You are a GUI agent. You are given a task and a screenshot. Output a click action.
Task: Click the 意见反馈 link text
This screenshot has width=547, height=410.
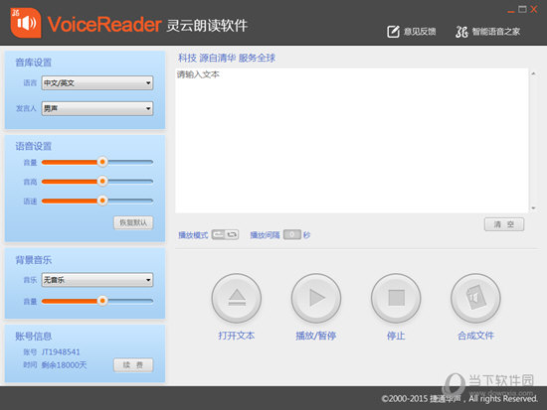click(x=420, y=32)
